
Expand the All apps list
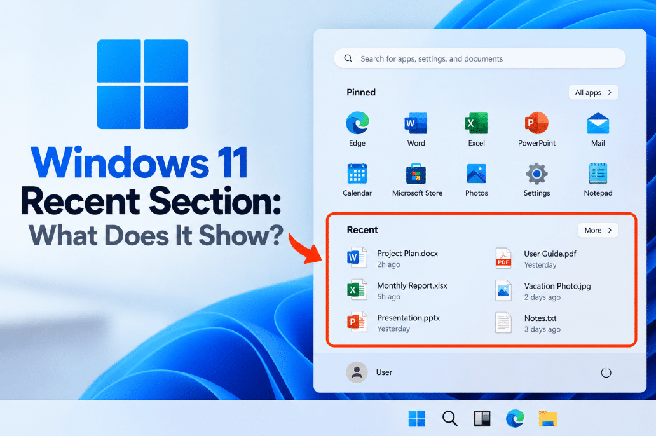[593, 92]
